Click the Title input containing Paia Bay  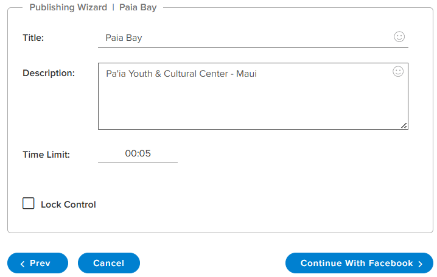tap(253, 38)
